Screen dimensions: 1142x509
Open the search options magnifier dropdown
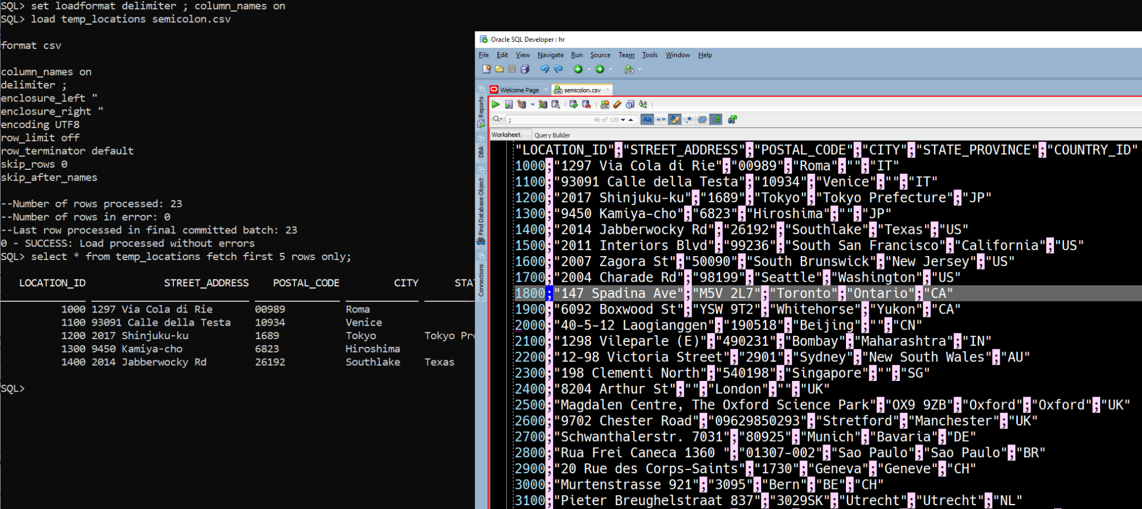tap(499, 119)
